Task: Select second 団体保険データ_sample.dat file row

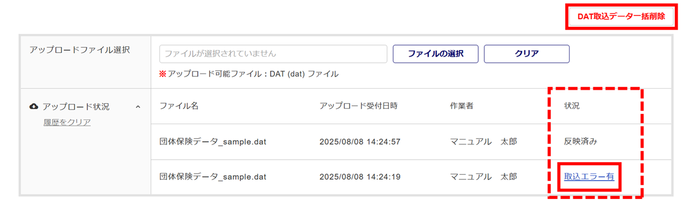Action: (411, 176)
